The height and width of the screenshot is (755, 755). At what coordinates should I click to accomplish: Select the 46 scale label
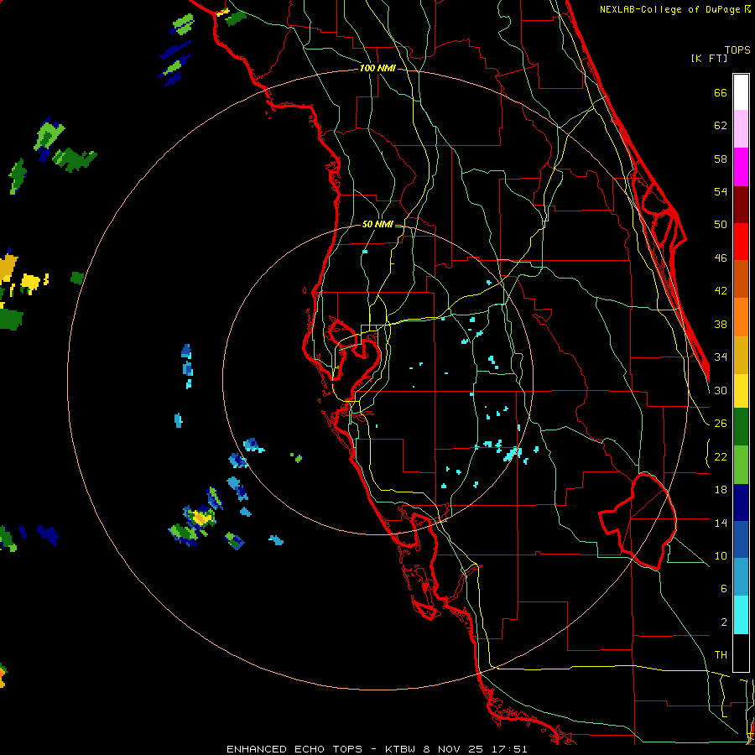pos(721,258)
